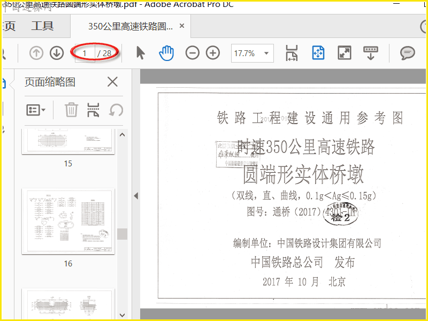Select page 15 thumbnail
This screenshot has width=428, height=321.
68,141
